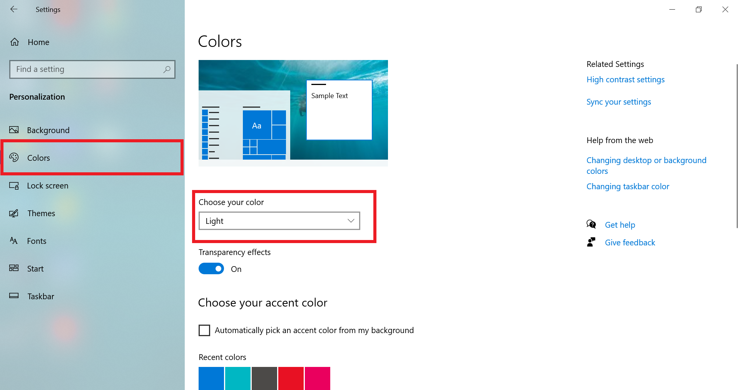This screenshot has height=390, width=739.
Task: Click the Colors palette icon
Action: tap(14, 158)
